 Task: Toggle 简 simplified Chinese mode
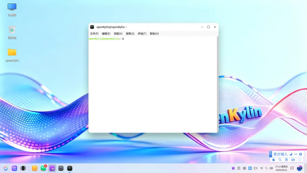point(287,160)
